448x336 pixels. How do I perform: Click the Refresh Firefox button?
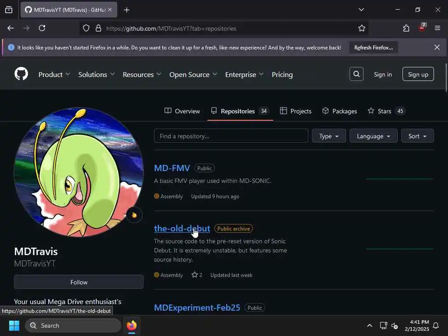point(374,47)
